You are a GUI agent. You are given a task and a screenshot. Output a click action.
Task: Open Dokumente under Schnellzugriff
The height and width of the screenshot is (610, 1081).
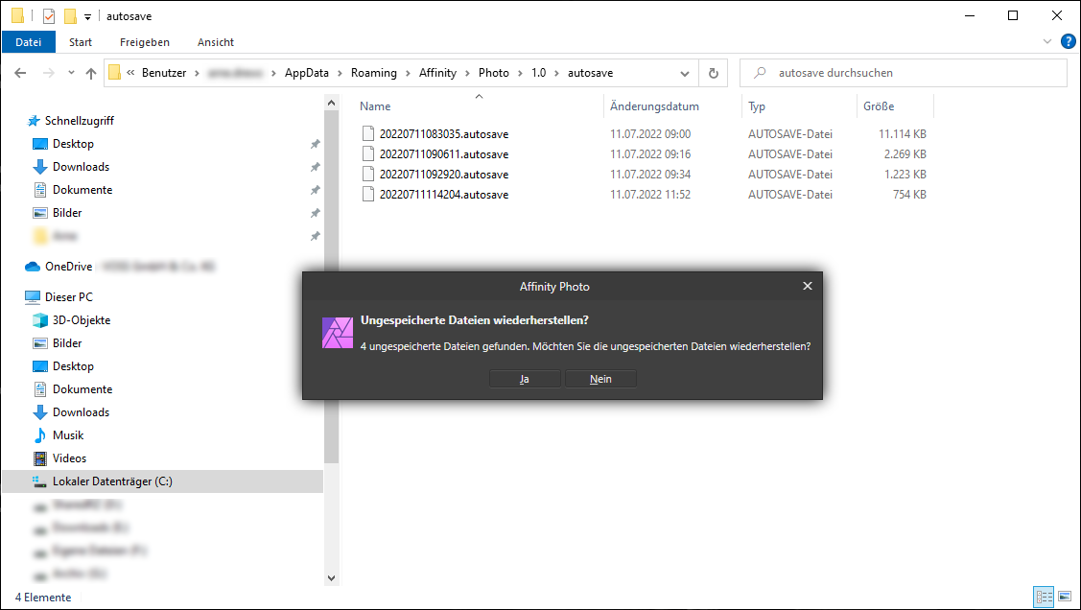[82, 190]
